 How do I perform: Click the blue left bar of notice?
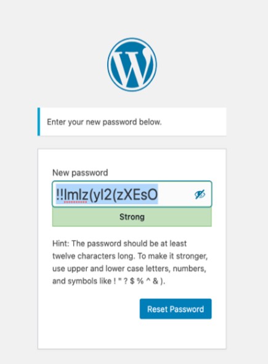tap(39, 122)
